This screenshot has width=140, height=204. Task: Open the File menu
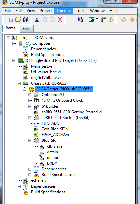point(8,11)
